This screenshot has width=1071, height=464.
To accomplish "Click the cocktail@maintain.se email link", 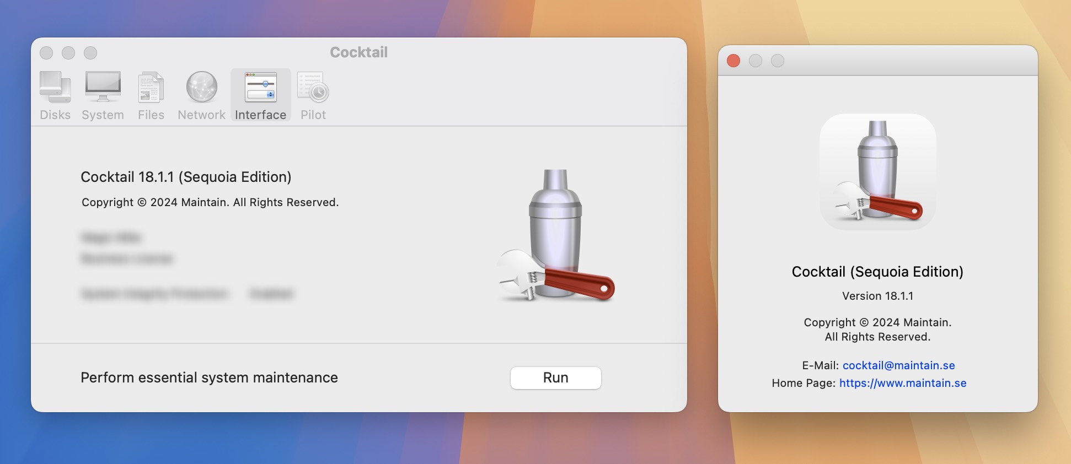I will coord(898,365).
